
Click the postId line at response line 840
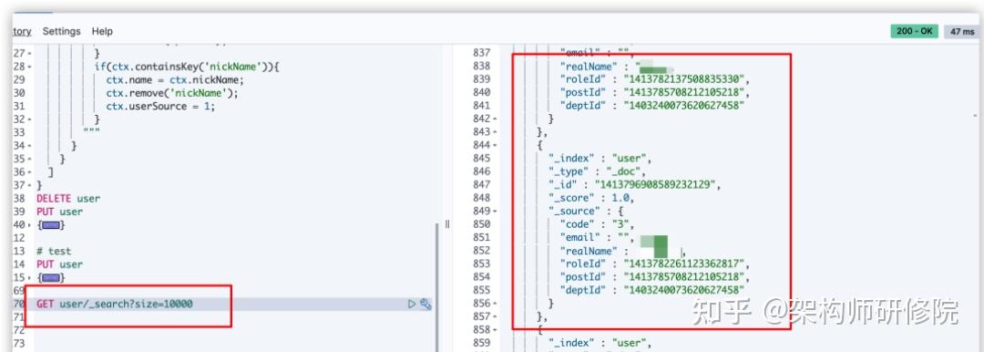tap(655, 92)
